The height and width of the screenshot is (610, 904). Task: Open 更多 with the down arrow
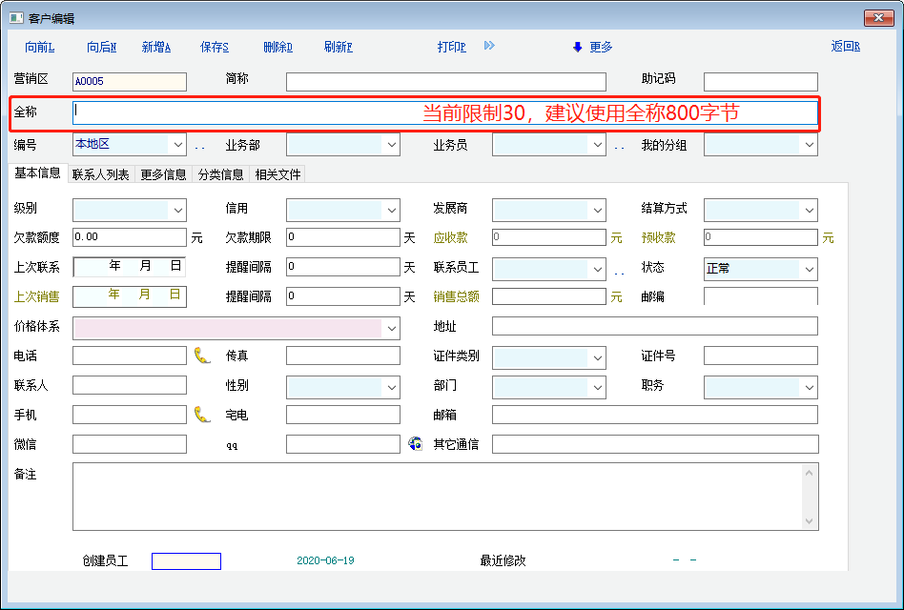(592, 47)
